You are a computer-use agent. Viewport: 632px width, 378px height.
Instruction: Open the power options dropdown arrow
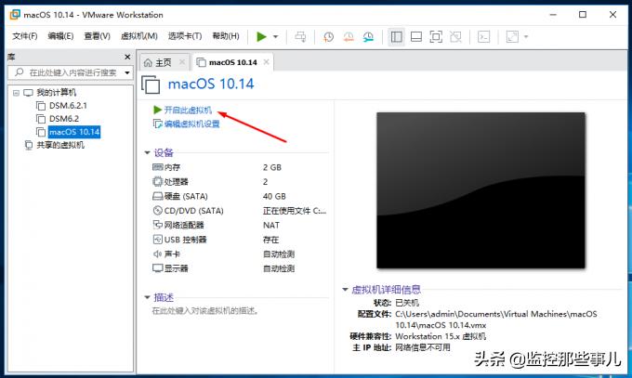coord(276,36)
